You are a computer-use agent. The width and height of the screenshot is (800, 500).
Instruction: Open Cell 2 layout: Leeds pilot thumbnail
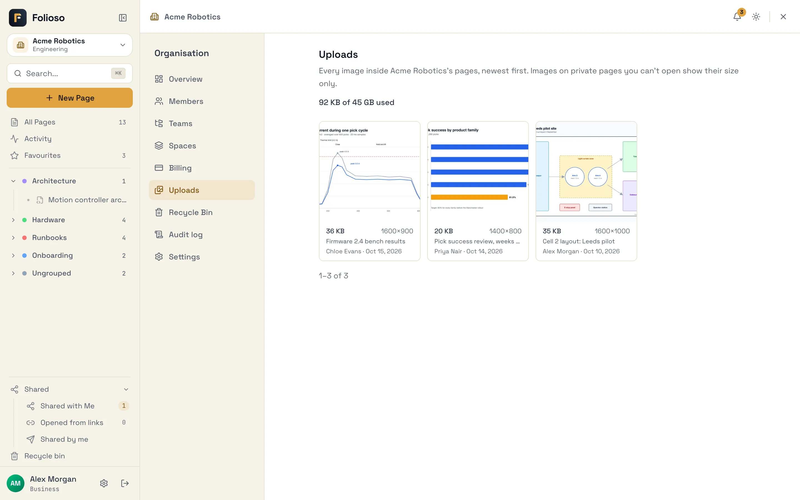coord(586,172)
